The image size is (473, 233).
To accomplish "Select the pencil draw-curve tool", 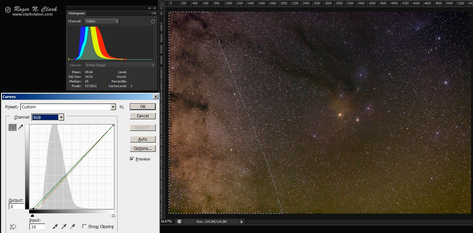I will (20, 127).
